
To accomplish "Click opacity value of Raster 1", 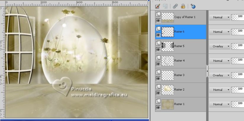I will [240, 103].
